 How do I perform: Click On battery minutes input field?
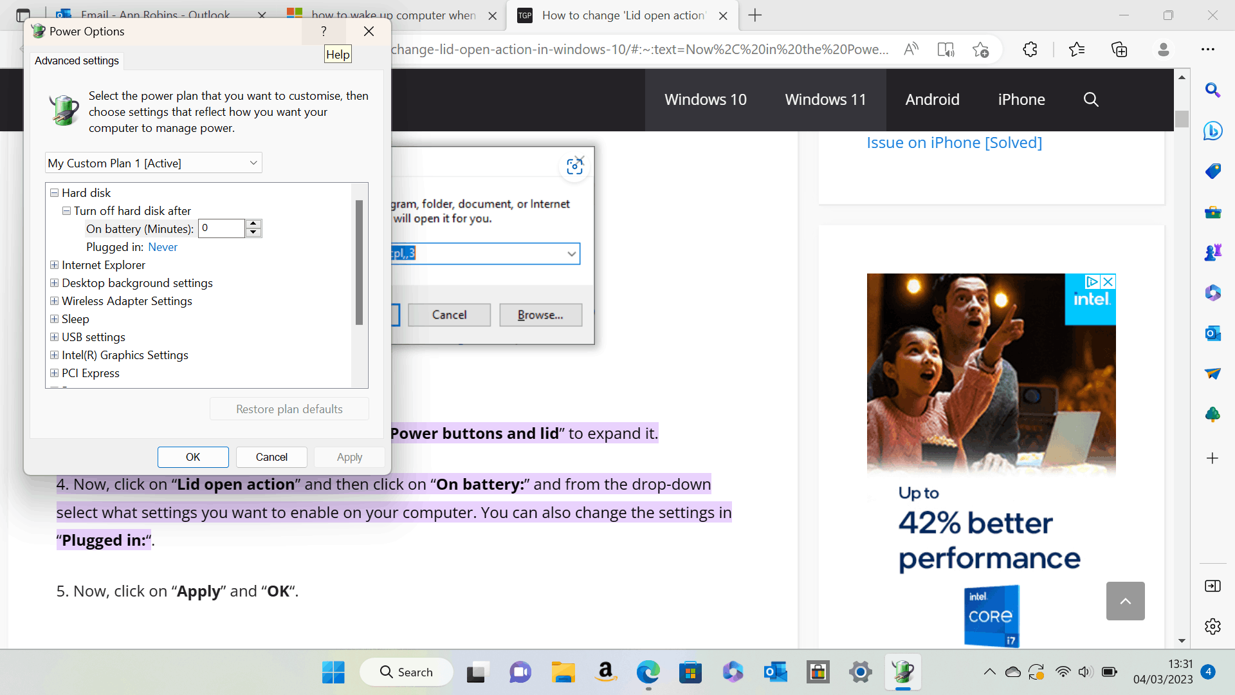pyautogui.click(x=221, y=228)
